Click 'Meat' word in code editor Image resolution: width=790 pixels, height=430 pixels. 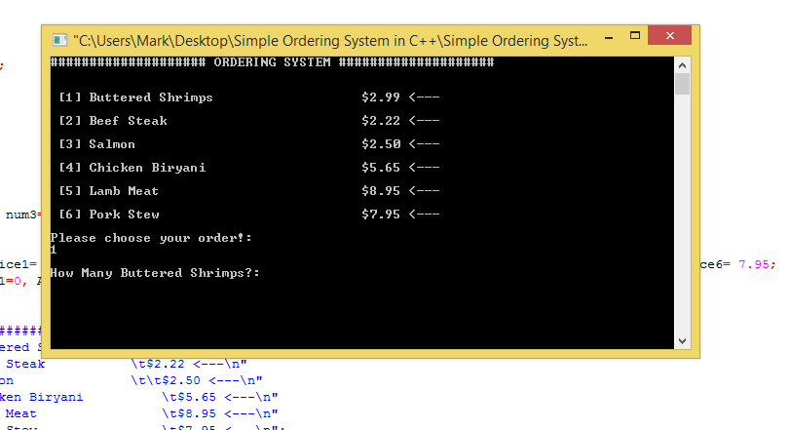(21, 413)
